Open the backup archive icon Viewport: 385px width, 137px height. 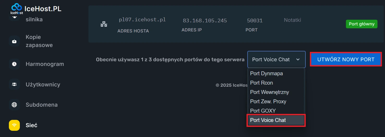click(14, 41)
